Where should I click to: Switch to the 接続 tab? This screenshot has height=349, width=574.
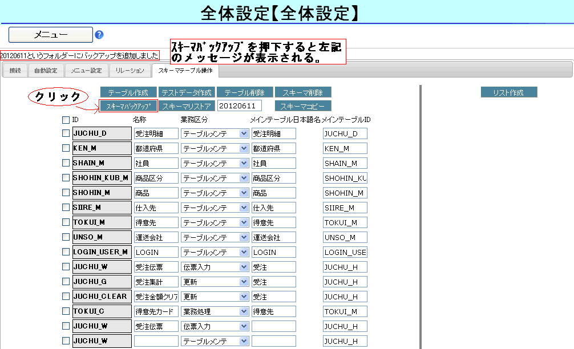[x=15, y=71]
